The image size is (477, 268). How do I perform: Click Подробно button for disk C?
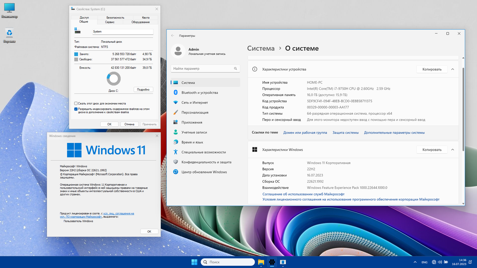[x=143, y=89]
